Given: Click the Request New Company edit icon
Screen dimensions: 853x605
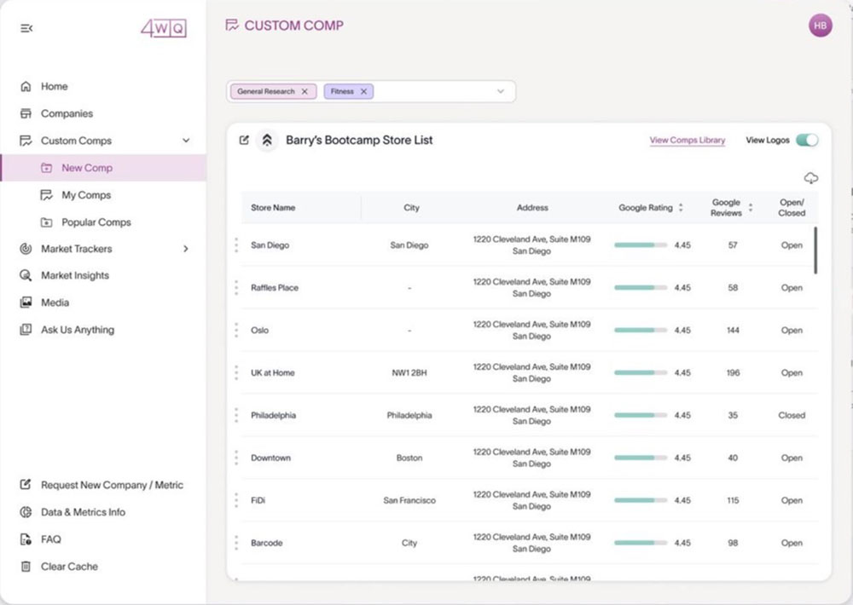Looking at the screenshot, I should pos(26,484).
